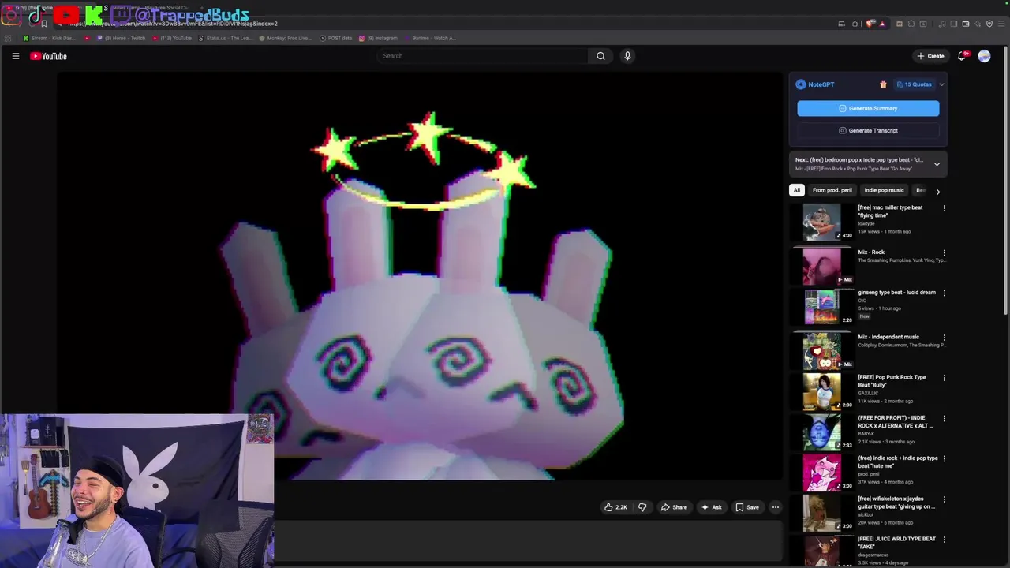This screenshot has height=568, width=1010.
Task: Open Stream - Kick Dashboard bookmark
Action: [x=50, y=38]
